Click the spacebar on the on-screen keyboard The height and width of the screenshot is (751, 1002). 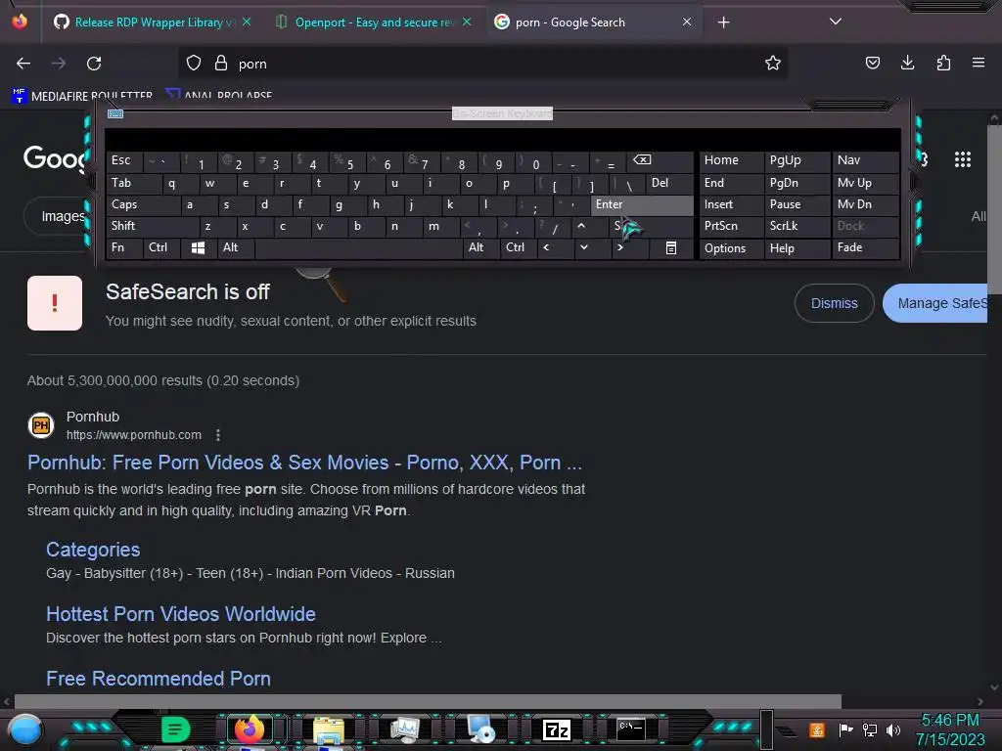click(358, 247)
